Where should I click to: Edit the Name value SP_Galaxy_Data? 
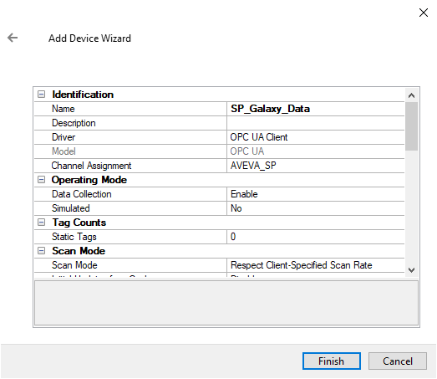[316, 109]
